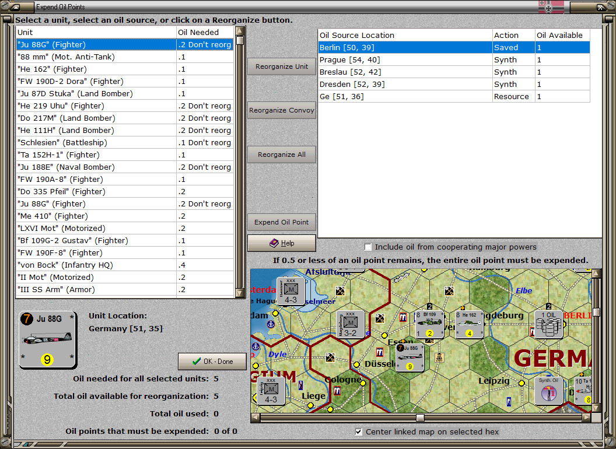Click the port anchor icon left of Dyle

click(256, 346)
